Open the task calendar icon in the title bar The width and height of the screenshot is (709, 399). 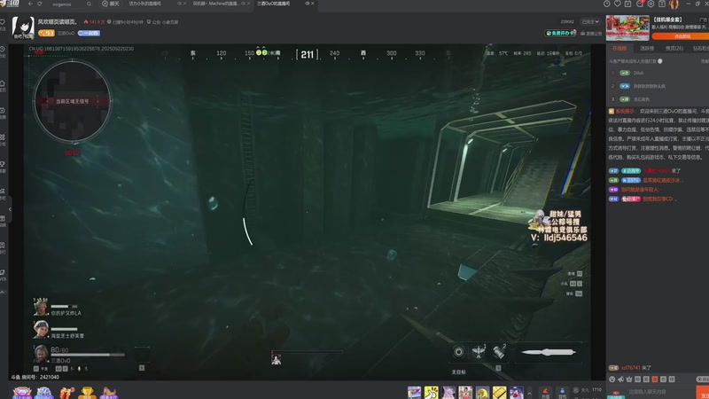click(x=628, y=4)
